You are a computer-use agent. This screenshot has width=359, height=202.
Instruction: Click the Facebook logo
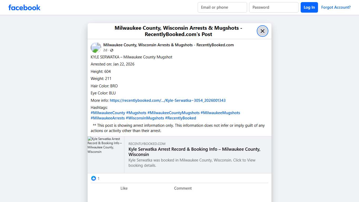point(24,7)
